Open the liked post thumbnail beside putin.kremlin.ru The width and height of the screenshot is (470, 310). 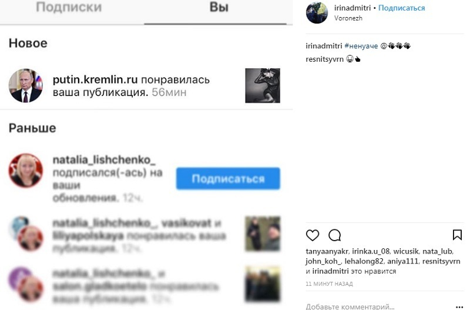[x=263, y=85]
